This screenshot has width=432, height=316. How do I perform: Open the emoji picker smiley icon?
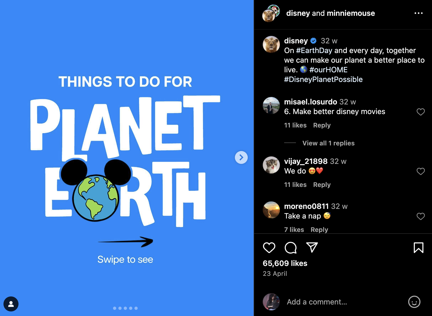pyautogui.click(x=414, y=302)
